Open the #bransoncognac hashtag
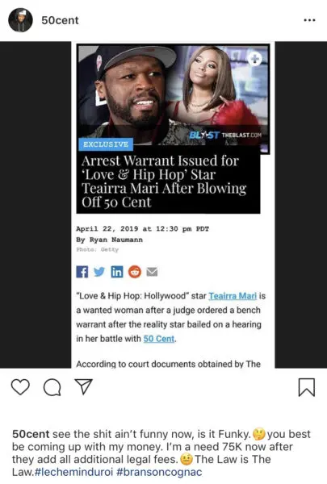The width and height of the screenshot is (327, 484). [x=159, y=472]
